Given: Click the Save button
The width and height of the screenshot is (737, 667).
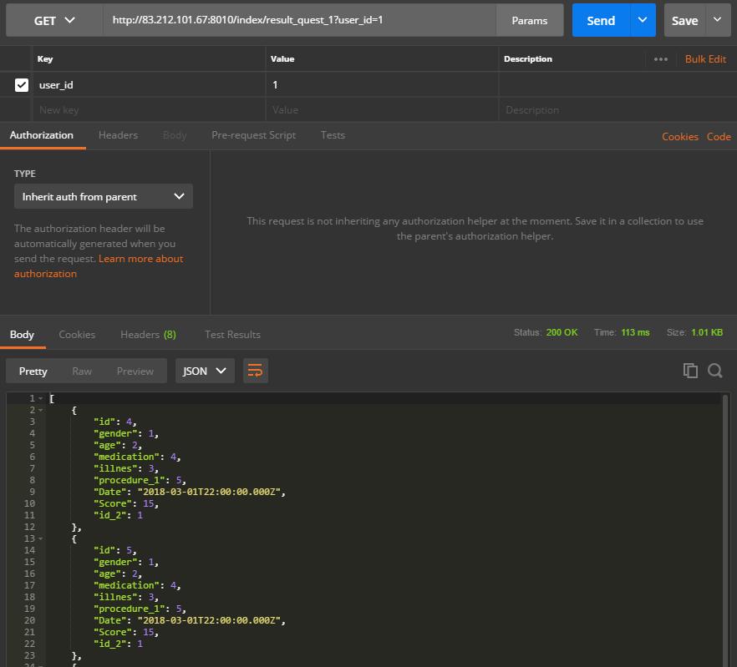Looking at the screenshot, I should (x=684, y=20).
